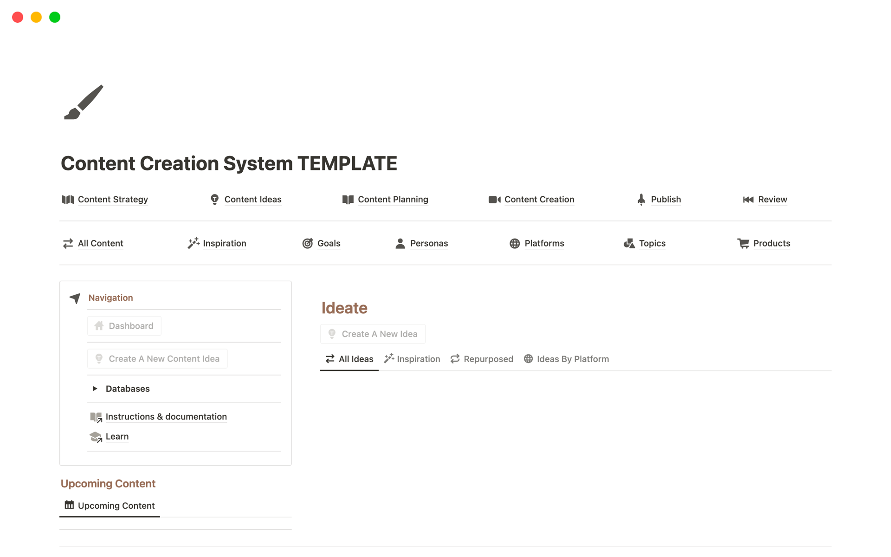Click the person icon beside Personas
Viewport: 891px width, 557px height.
(400, 243)
